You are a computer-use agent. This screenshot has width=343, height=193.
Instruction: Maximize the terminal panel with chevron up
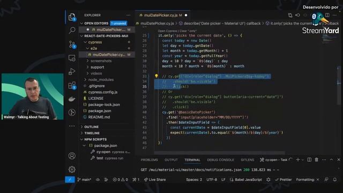click(x=331, y=160)
